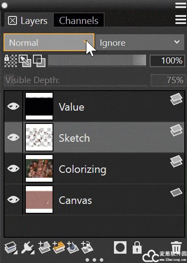The image size is (187, 263).
Task: Add a new Watercolor layer
Action: [x=73, y=247]
